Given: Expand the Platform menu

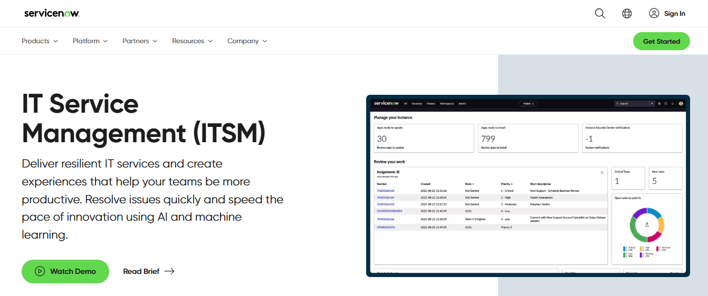Looking at the screenshot, I should tap(90, 41).
